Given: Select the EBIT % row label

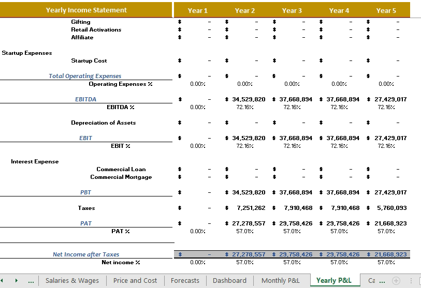Looking at the screenshot, I should point(121,146).
